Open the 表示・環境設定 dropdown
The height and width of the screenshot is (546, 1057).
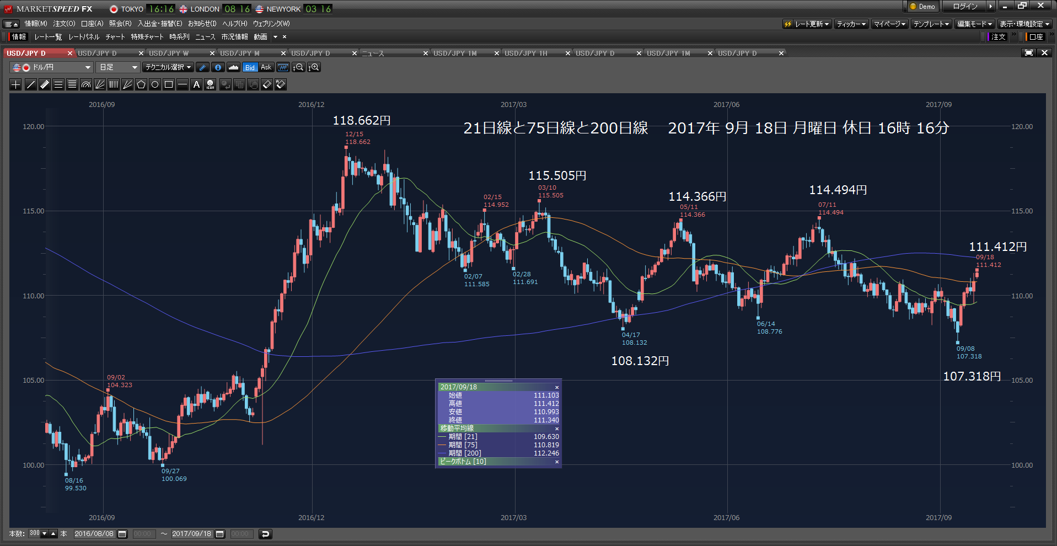point(1024,24)
